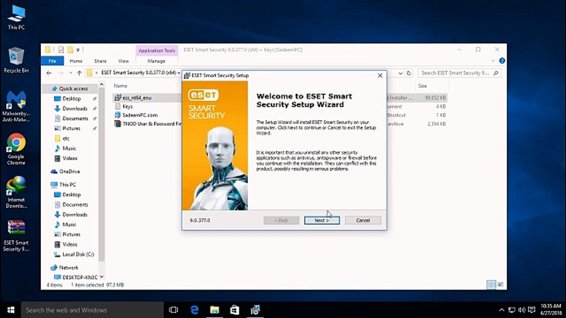Click the Microsoft Edge taskbar icon
This screenshot has width=566, height=318.
click(x=194, y=310)
